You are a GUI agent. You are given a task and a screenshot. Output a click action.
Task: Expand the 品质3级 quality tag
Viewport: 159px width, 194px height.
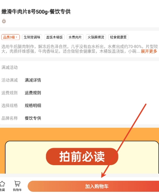coord(10,37)
